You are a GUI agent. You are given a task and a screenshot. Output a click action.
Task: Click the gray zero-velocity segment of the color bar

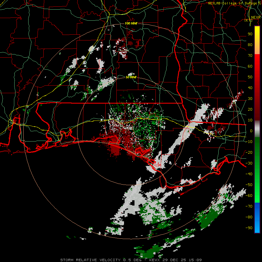coord(257,129)
